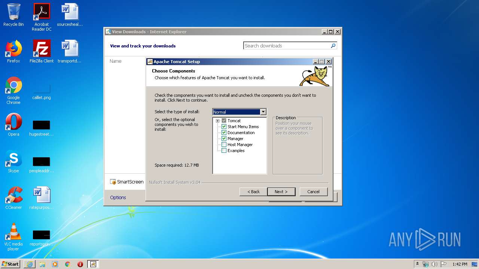Uncheck the Manager component

coord(224,139)
